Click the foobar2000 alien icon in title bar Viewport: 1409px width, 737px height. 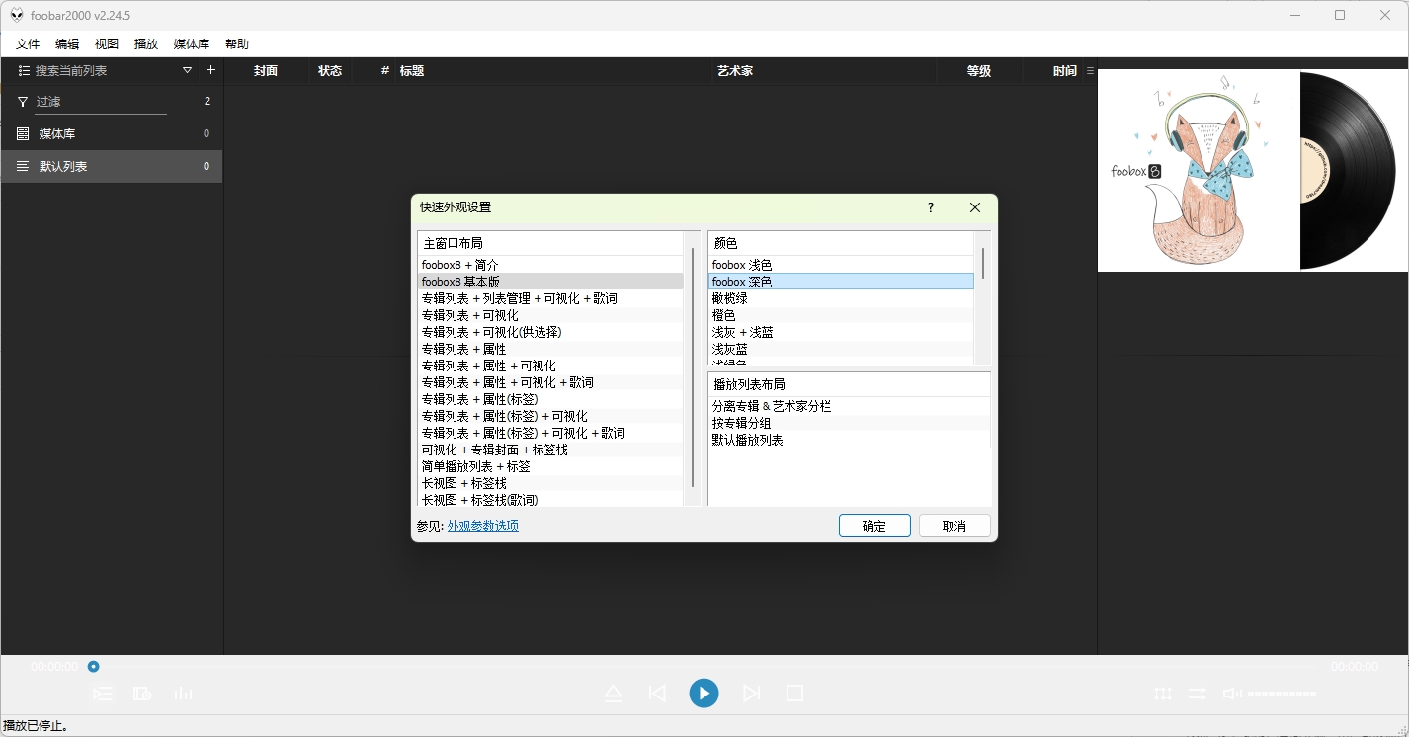point(16,15)
